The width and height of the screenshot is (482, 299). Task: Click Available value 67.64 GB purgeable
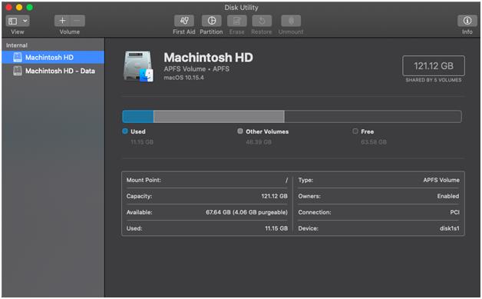coord(246,212)
